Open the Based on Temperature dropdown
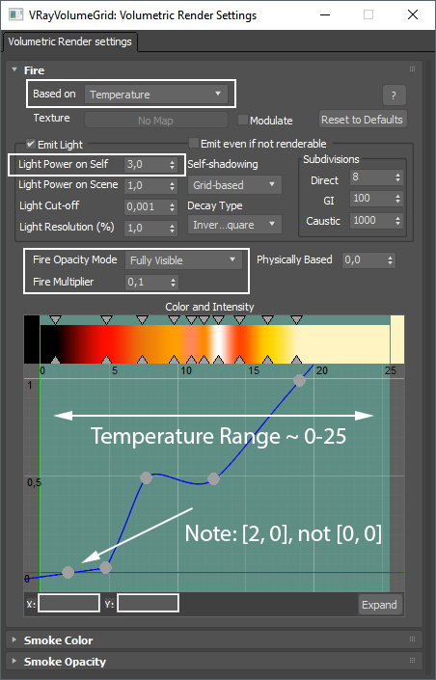Screen dimensions: 436x680 155,95
